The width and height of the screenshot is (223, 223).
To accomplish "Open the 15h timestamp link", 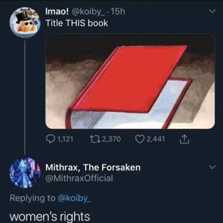I will [118, 12].
